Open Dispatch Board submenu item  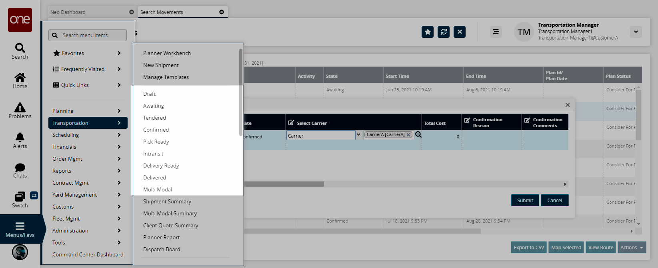[162, 249]
